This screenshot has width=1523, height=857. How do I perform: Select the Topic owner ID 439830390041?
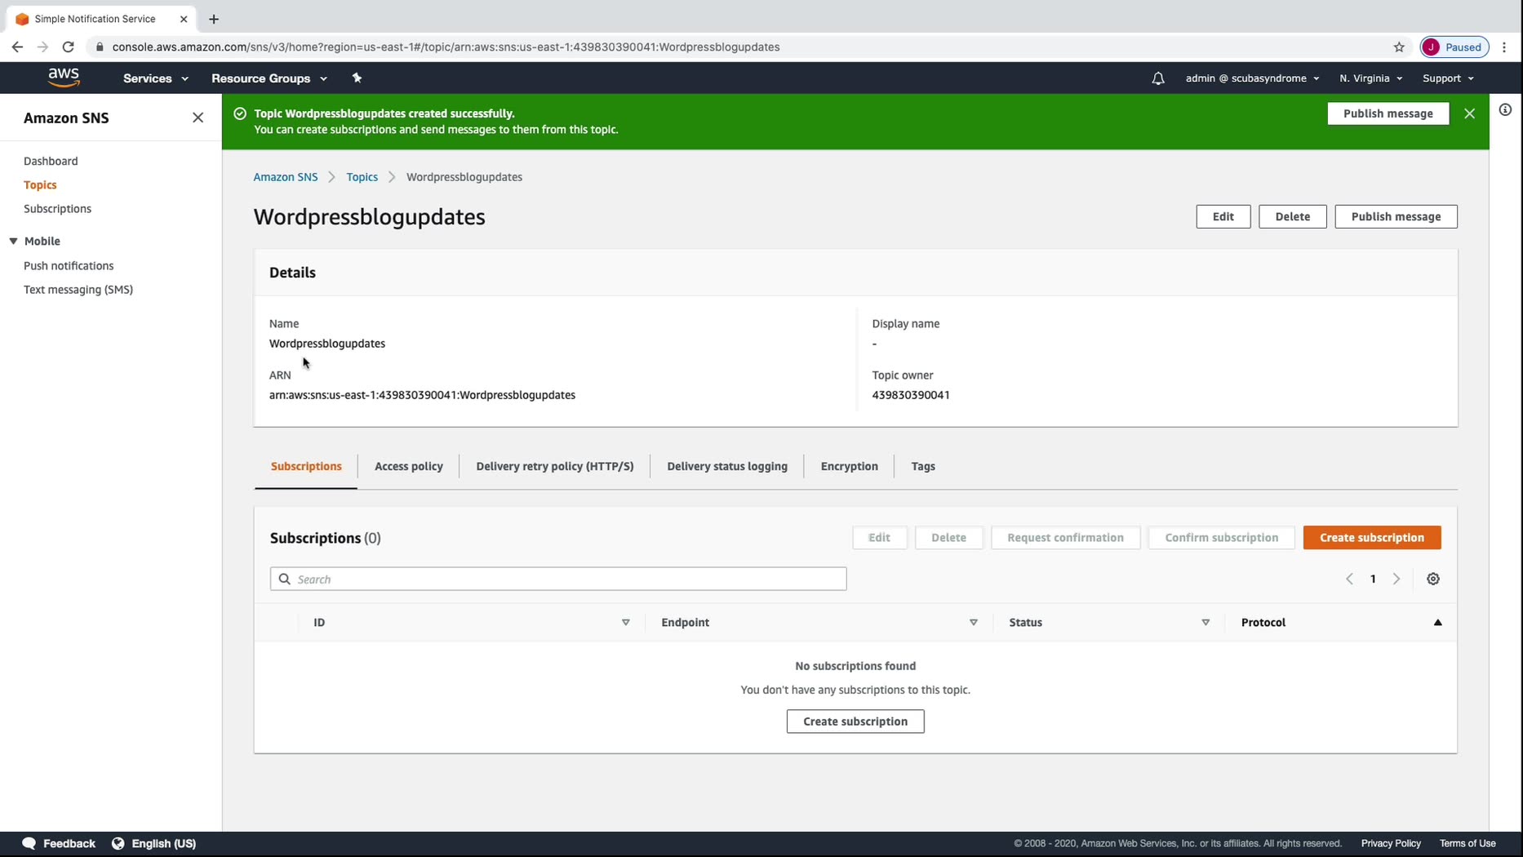point(910,395)
